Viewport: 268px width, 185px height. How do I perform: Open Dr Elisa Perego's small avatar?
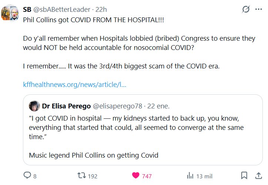pos(35,106)
